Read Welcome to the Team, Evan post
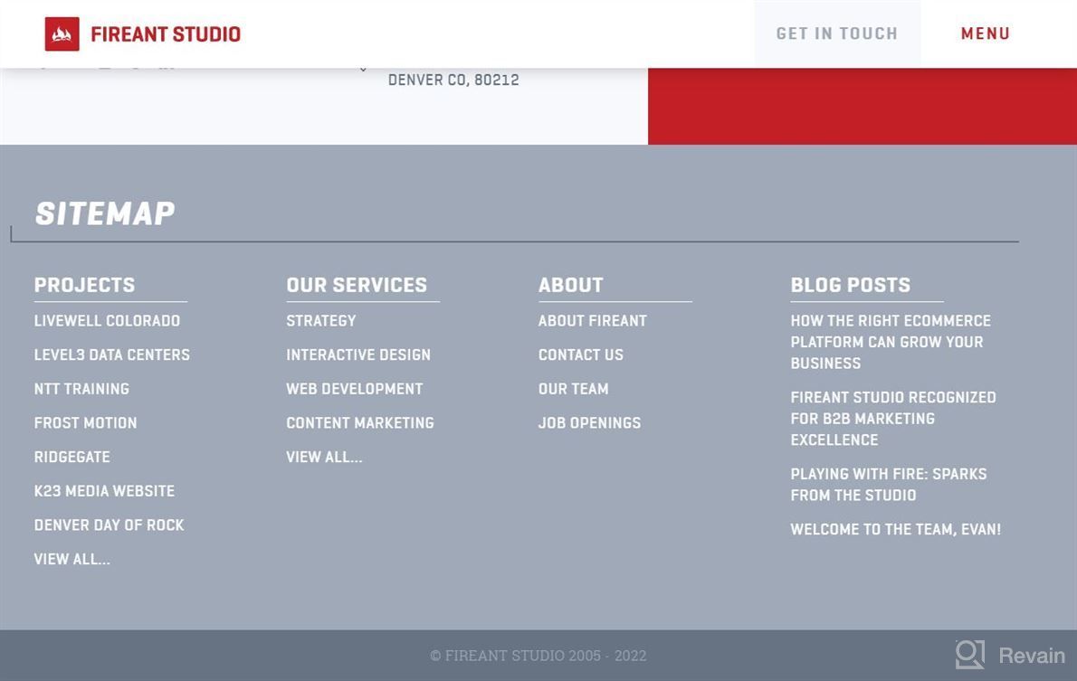Viewport: 1077px width, 681px height. 896,529
